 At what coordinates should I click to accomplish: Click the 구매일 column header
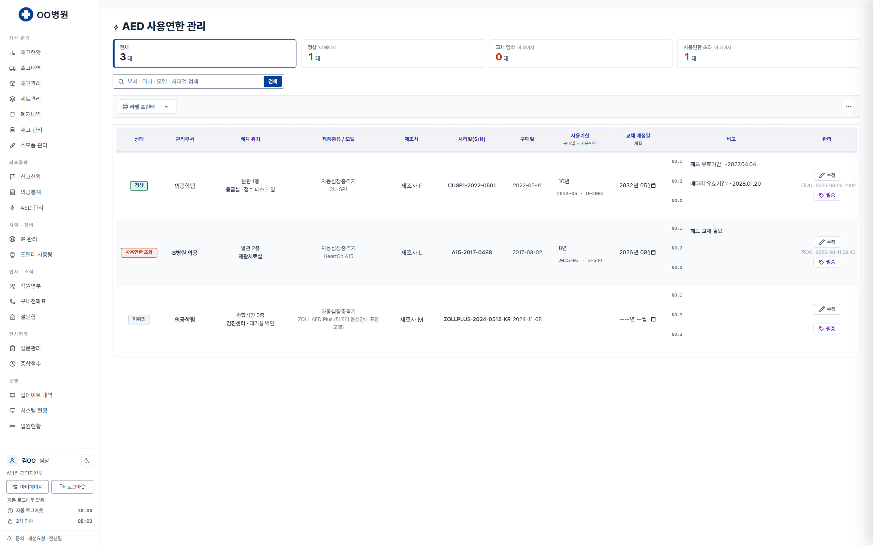tap(527, 139)
